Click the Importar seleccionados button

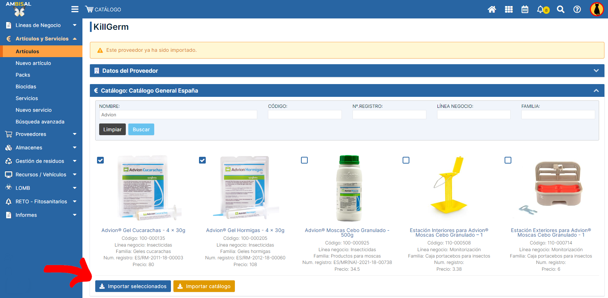[133, 286]
